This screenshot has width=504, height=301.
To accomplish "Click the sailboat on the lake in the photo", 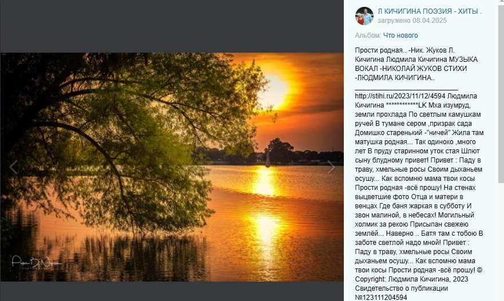I will point(267,159).
